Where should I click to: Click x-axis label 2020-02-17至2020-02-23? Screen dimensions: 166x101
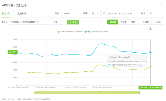click(104, 87)
